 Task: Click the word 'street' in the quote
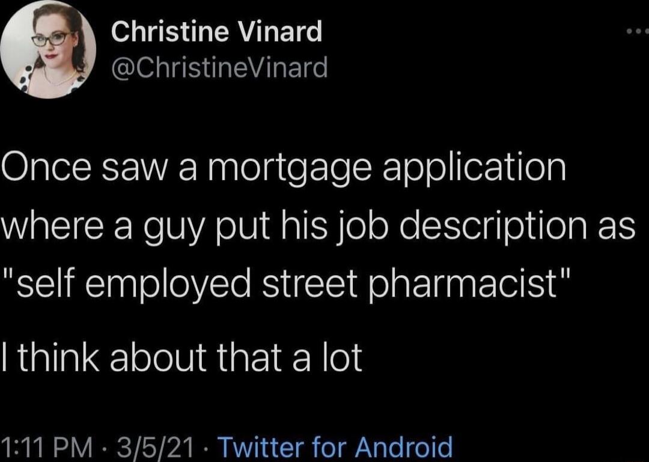click(x=309, y=284)
